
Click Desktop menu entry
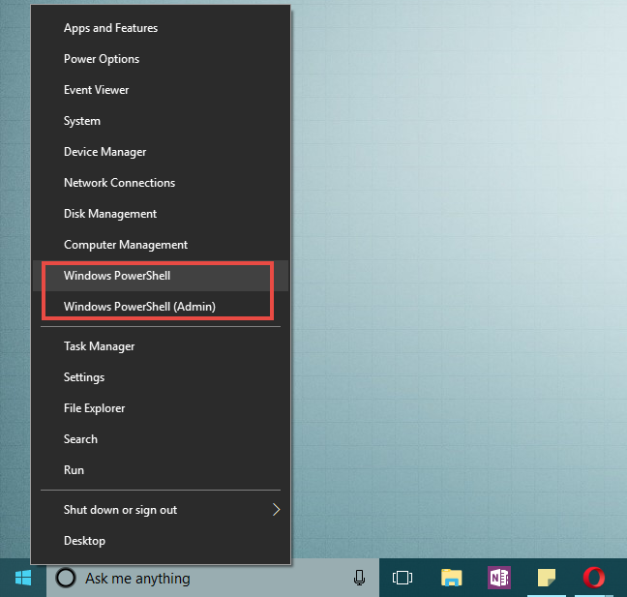pyautogui.click(x=161, y=541)
